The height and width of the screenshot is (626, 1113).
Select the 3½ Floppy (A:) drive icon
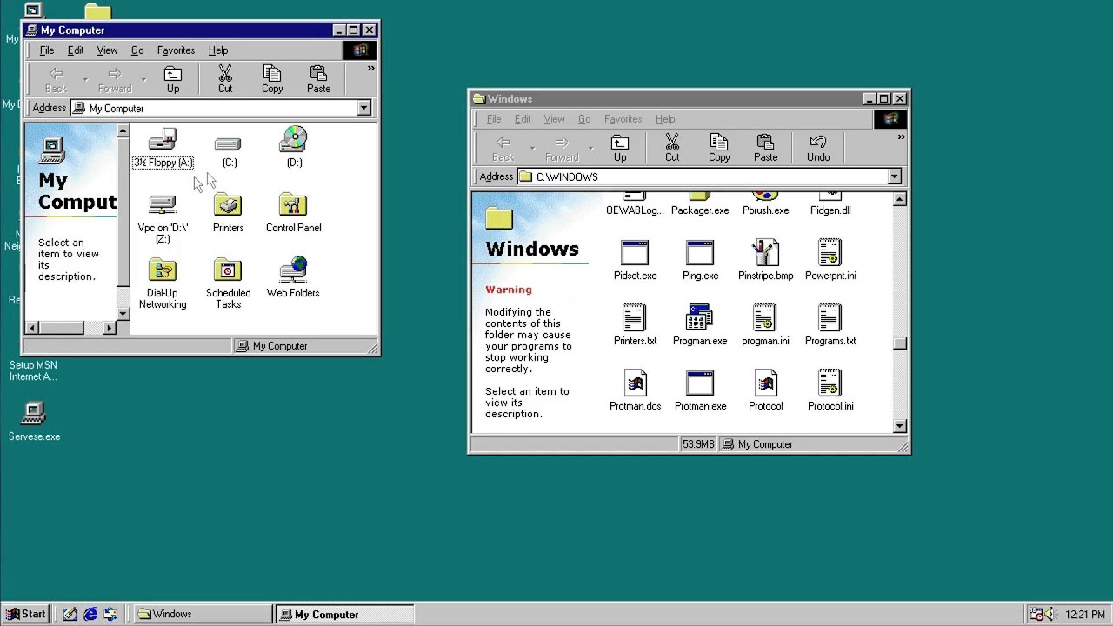[163, 149]
